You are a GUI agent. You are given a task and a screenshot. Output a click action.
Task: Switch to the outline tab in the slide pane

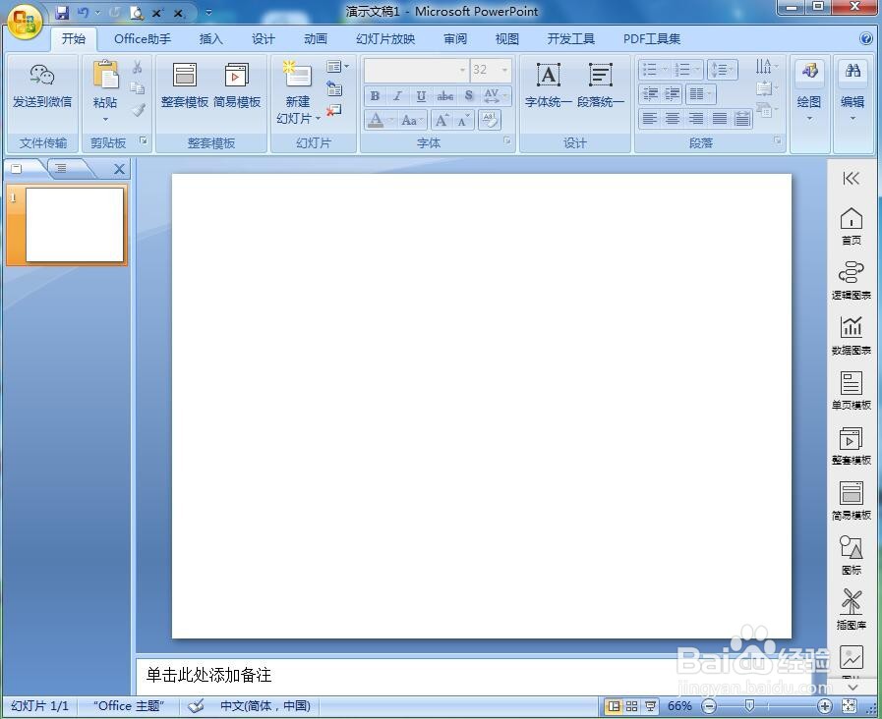62,168
